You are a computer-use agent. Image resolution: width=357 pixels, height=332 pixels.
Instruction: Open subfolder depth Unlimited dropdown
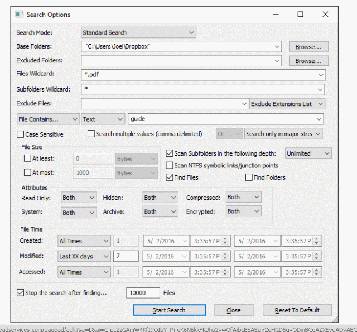coord(308,153)
